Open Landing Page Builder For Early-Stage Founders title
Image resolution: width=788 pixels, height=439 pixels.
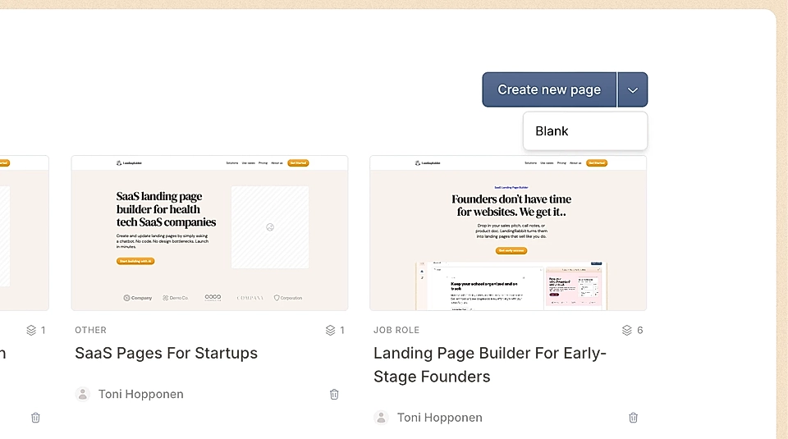pos(489,365)
